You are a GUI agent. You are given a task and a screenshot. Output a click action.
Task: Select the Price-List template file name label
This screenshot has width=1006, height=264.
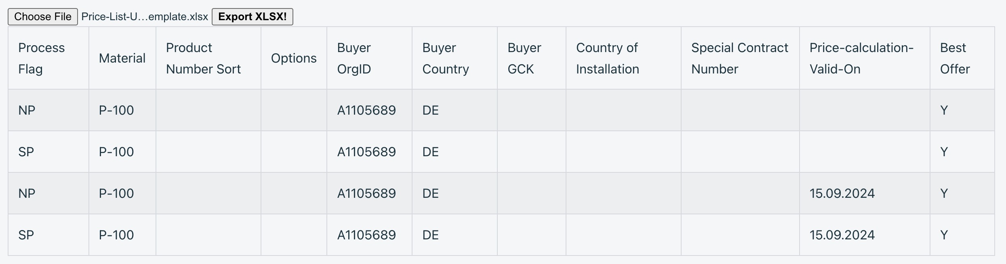click(x=145, y=17)
